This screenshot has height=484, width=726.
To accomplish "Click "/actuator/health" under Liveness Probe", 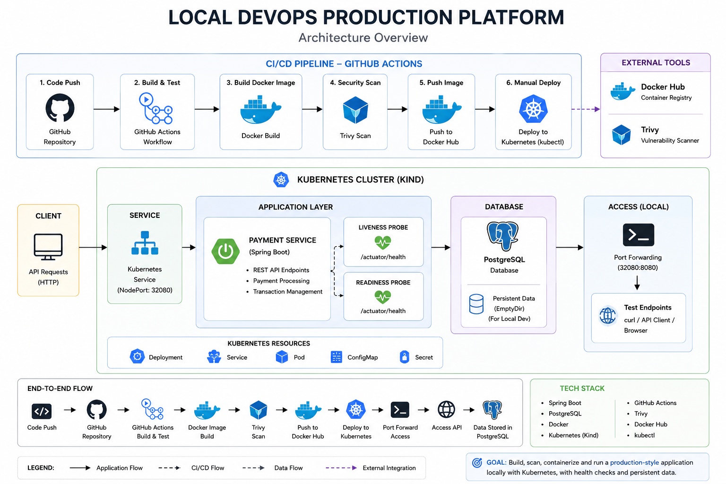I will [x=383, y=257].
